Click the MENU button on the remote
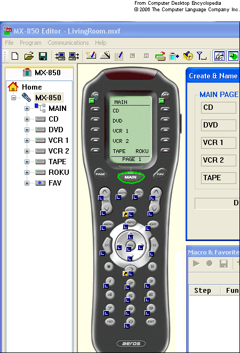 point(108,224)
